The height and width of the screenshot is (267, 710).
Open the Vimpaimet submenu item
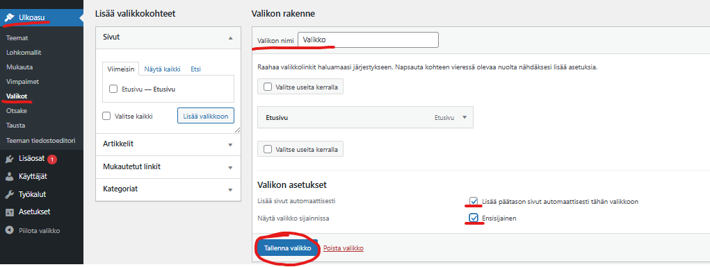coord(23,82)
